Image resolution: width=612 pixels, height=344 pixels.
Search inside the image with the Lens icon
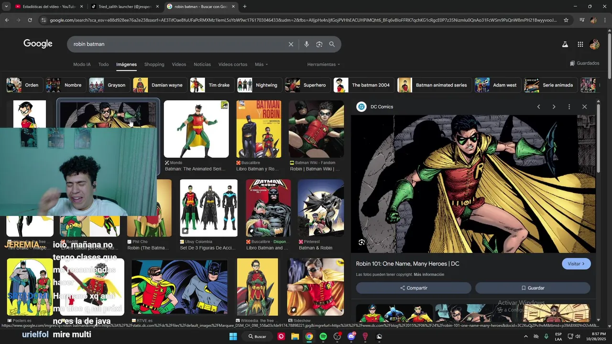click(x=361, y=242)
